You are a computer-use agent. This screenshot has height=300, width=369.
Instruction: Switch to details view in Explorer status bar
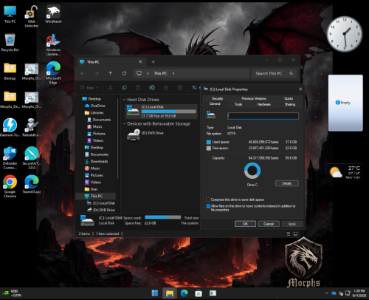coord(289,233)
